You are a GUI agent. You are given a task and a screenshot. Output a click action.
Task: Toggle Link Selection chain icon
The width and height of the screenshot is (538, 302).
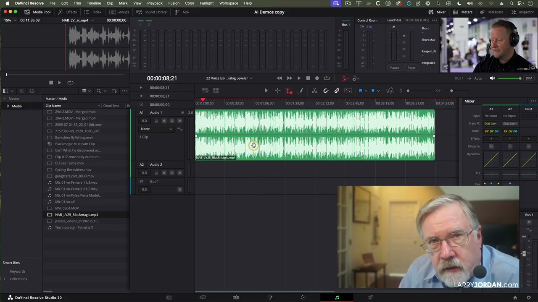[337, 91]
